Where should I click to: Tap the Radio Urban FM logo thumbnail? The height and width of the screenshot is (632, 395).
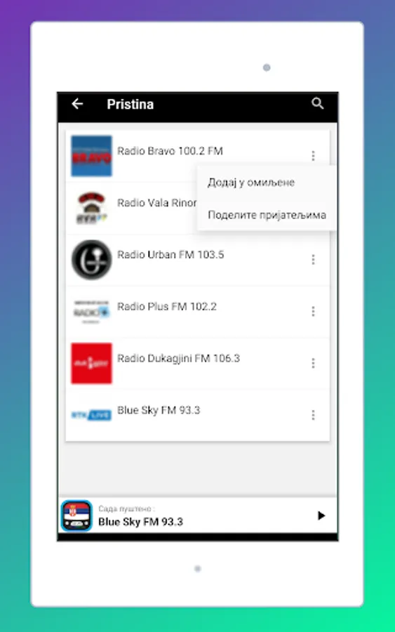pos(91,260)
